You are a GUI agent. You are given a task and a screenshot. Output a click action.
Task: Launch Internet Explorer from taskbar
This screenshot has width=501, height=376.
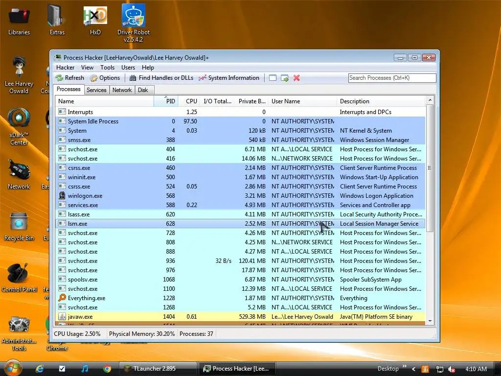point(40,369)
